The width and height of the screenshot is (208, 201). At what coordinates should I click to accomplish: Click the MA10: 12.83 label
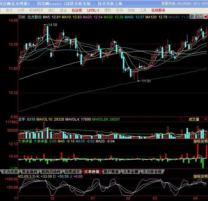72,17
